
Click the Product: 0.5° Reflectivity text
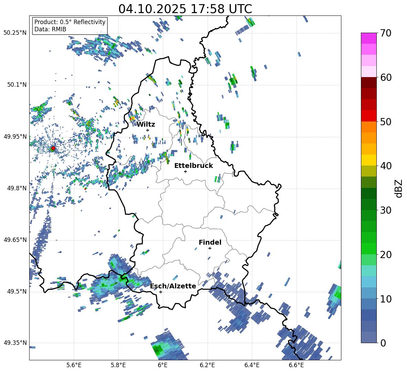pyautogui.click(x=70, y=22)
